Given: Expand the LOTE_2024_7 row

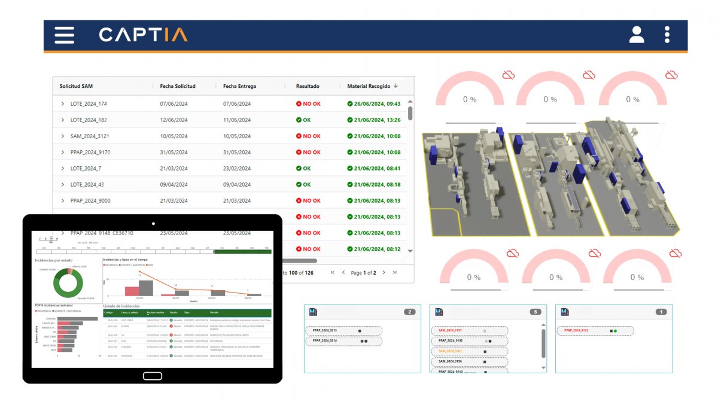Looking at the screenshot, I should (62, 168).
